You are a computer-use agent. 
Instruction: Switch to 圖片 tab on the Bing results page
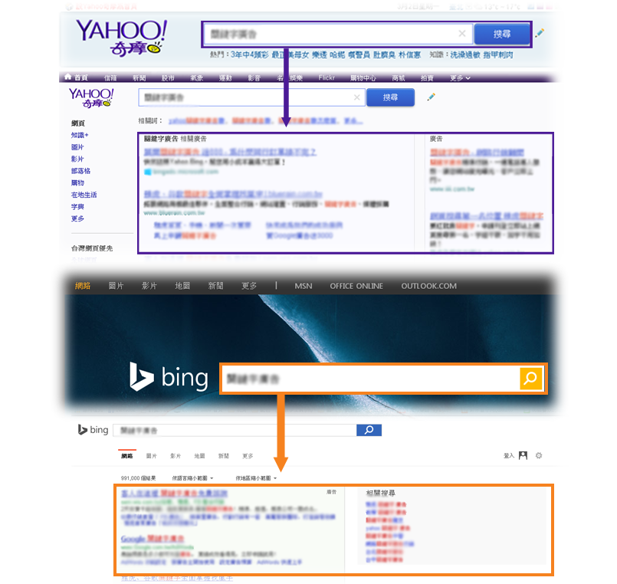click(x=152, y=456)
